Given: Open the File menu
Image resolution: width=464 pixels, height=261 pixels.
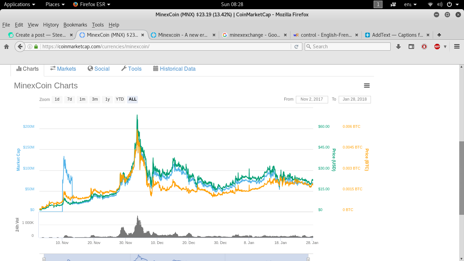Looking at the screenshot, I should (x=6, y=24).
